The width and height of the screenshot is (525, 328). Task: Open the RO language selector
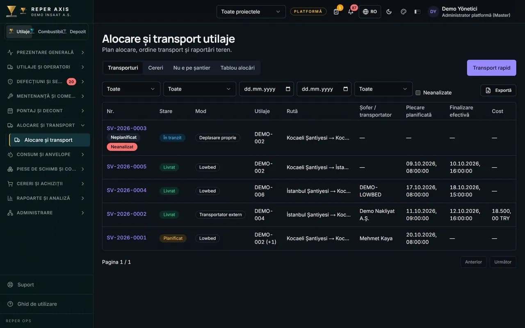[x=370, y=11]
